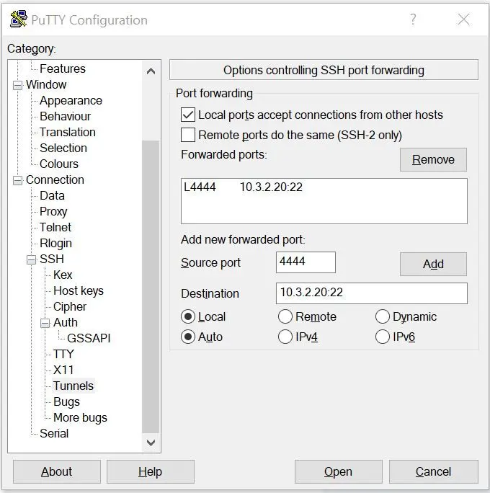
Task: Open the Bugs settings
Action: click(66, 401)
